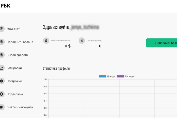
Task: Open Пополнить баланс in the sidebar
Action: (x=20, y=42)
